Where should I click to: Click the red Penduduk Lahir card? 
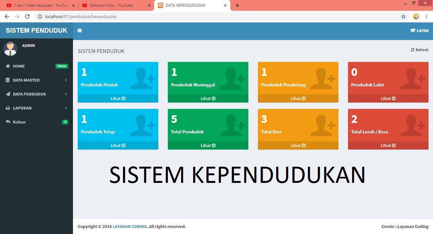point(388,78)
